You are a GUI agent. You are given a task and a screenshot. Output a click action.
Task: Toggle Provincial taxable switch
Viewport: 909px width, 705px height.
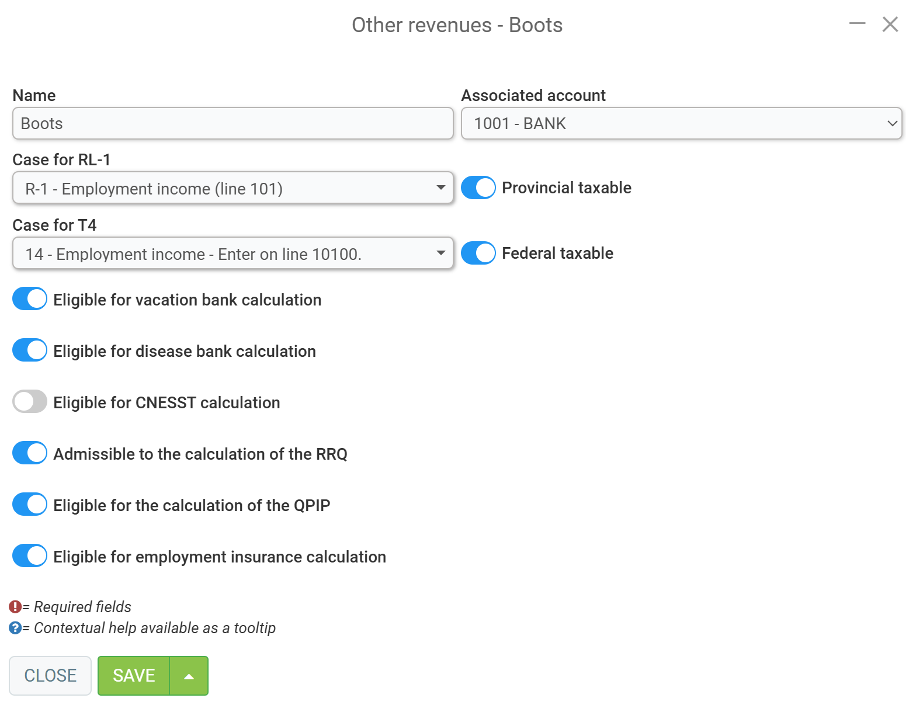click(x=478, y=187)
